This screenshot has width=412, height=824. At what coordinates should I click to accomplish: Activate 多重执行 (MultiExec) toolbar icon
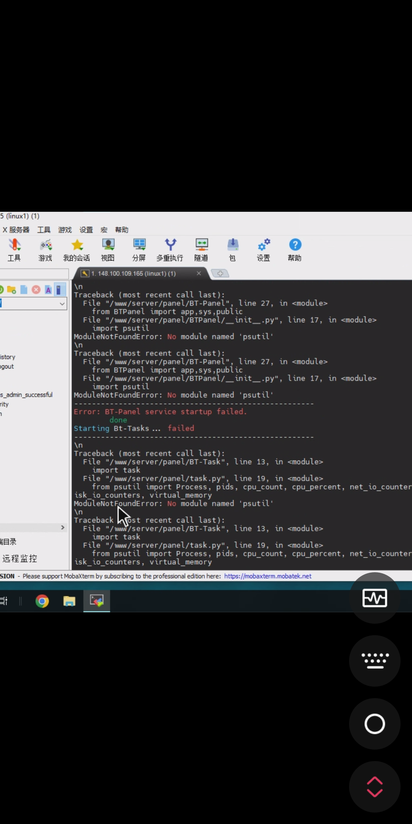(170, 250)
